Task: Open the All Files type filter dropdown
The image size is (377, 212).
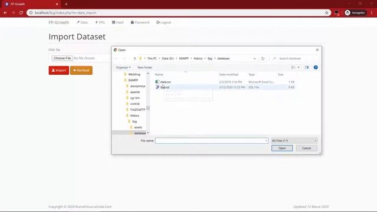Action: tap(295, 141)
